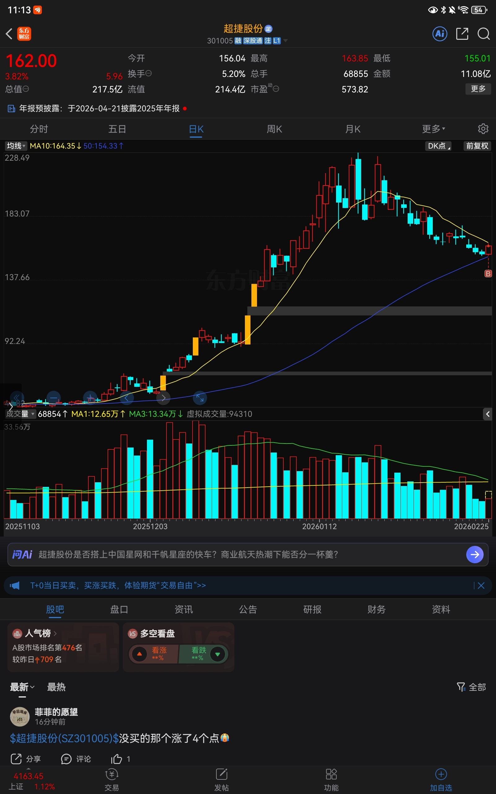
Task: Move chart one candle right
Action: (163, 398)
